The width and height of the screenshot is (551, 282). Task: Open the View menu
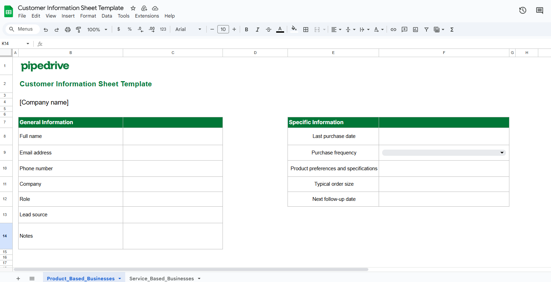click(x=51, y=16)
